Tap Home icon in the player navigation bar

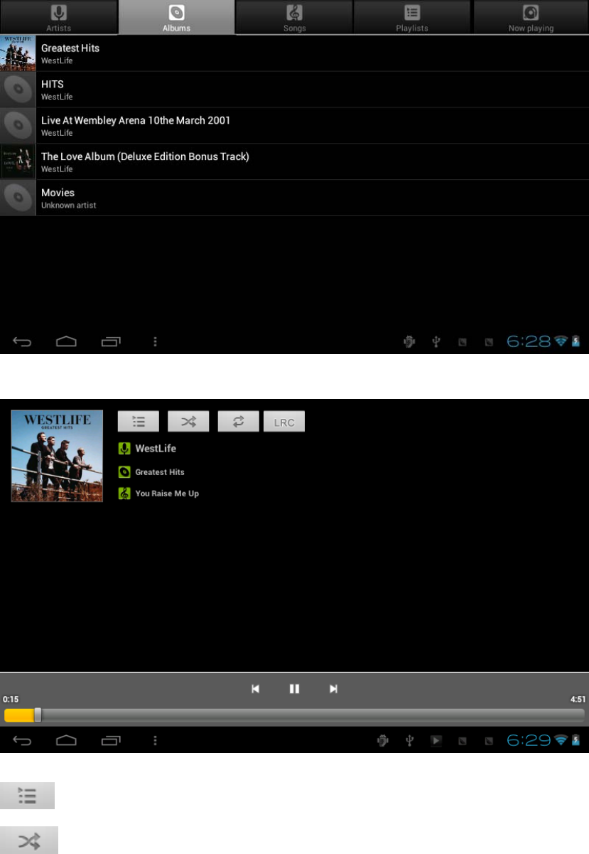pos(66,741)
